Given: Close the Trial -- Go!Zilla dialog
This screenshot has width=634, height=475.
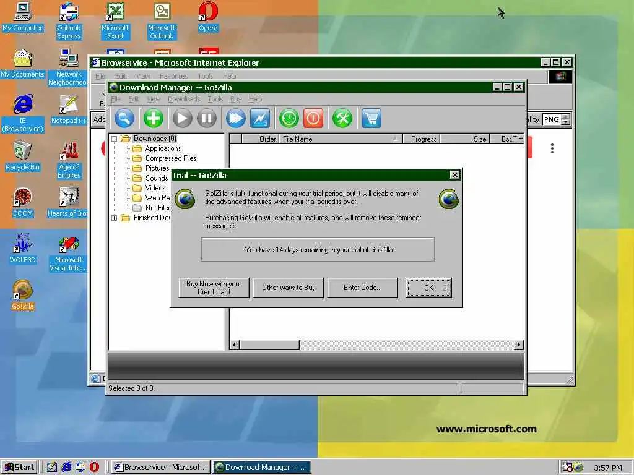Looking at the screenshot, I should pyautogui.click(x=455, y=174).
